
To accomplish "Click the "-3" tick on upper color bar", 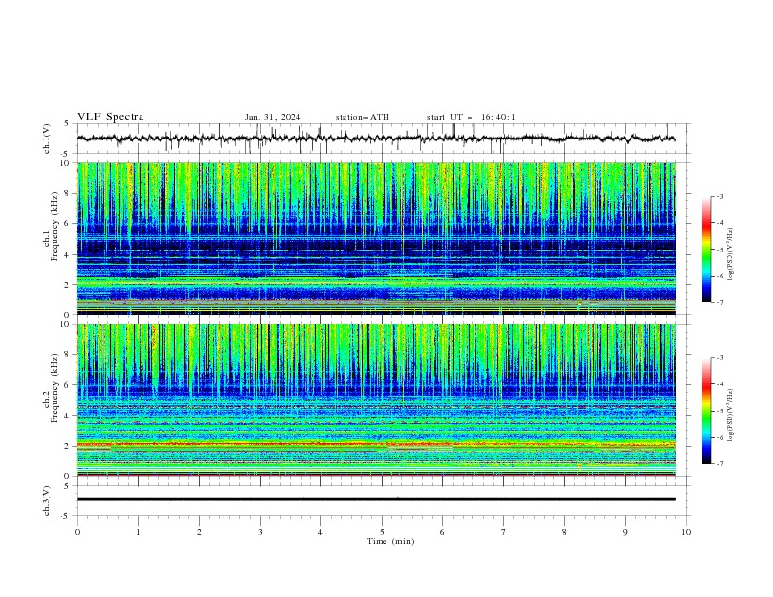I will coord(719,196).
